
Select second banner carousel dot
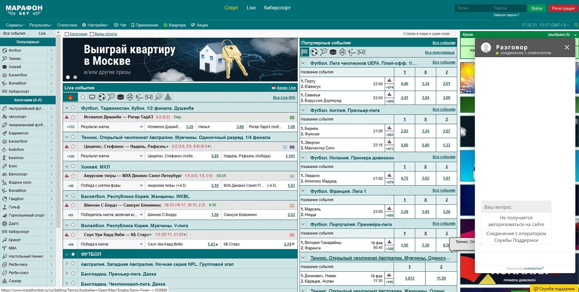75,77
